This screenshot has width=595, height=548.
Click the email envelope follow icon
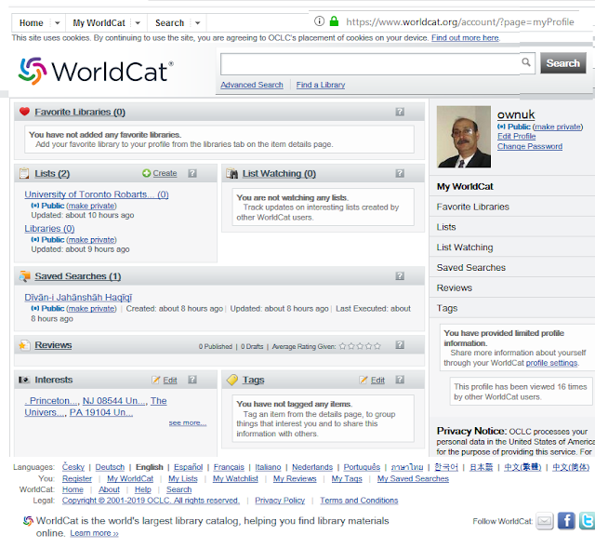[x=545, y=521]
